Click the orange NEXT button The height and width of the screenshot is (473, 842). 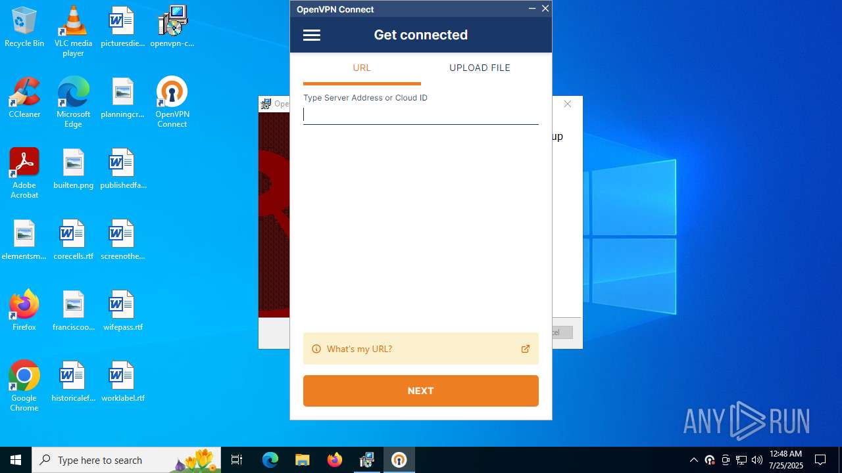pos(421,391)
